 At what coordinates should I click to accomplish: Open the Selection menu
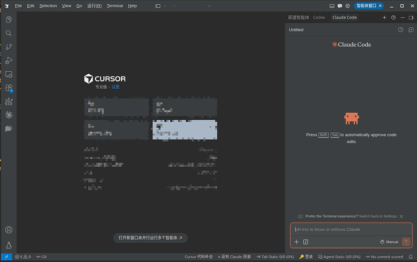(x=48, y=6)
